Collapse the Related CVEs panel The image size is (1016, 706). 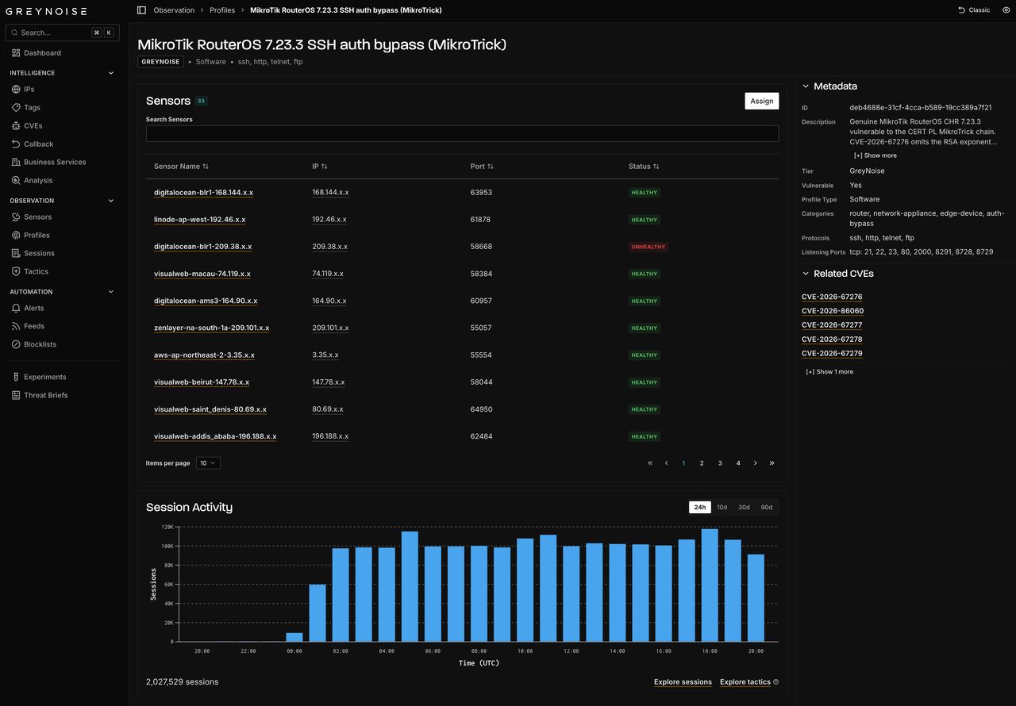[806, 274]
